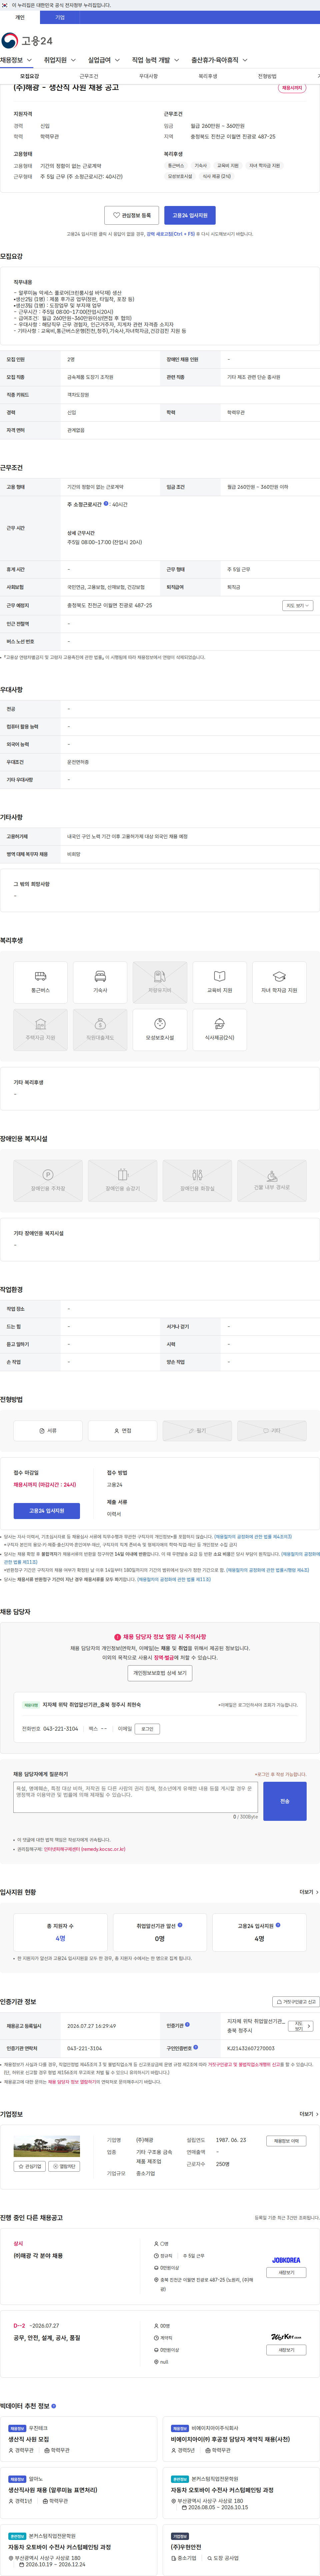Toggle 열람제한 on company card
320x2576 pixels.
tap(64, 2166)
